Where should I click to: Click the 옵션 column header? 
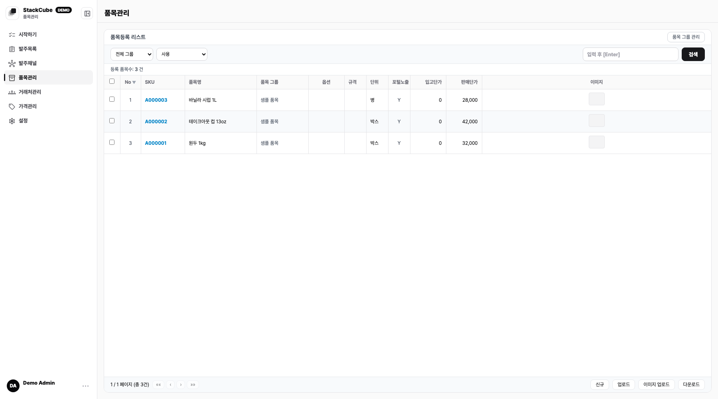pos(326,82)
